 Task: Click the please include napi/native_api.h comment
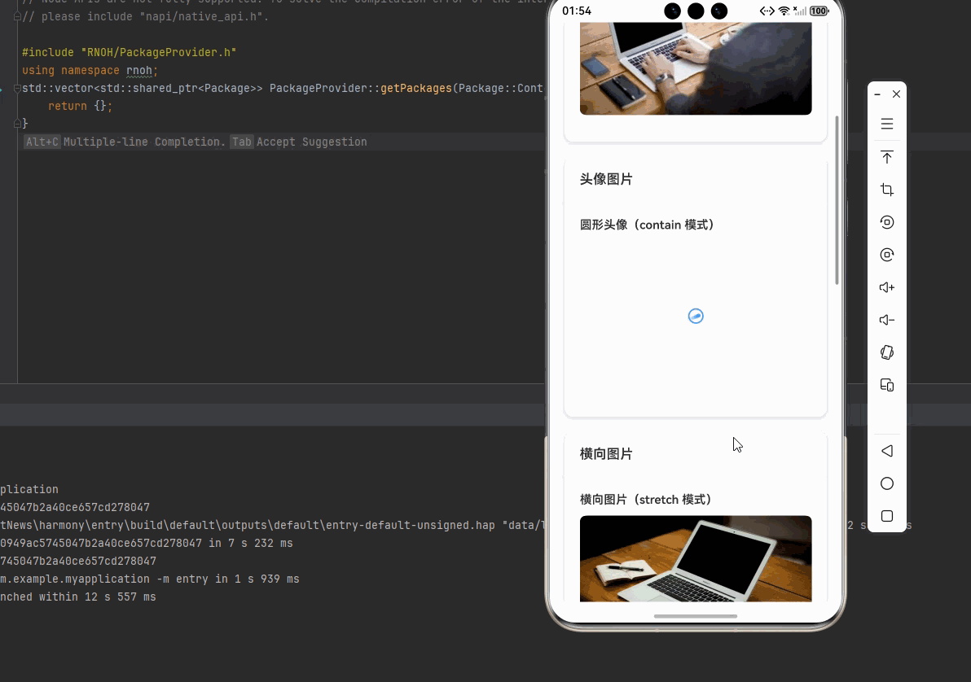click(x=146, y=17)
